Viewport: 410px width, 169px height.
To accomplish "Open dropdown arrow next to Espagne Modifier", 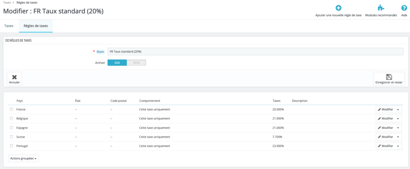I will 398,128.
